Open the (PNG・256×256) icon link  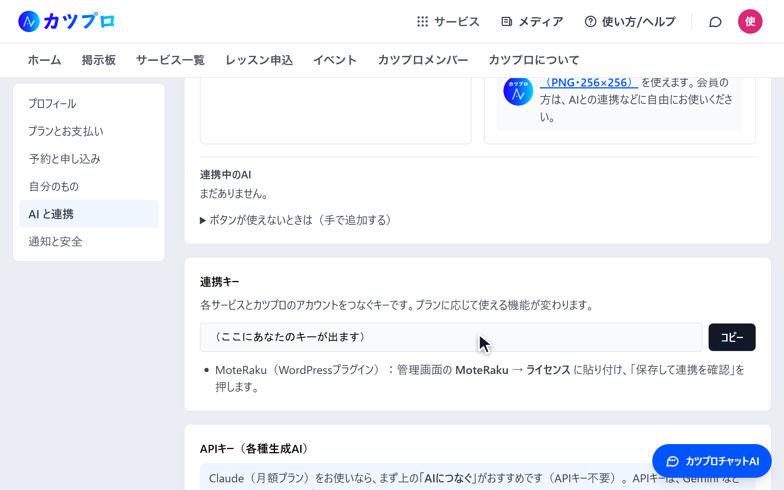[x=589, y=83]
